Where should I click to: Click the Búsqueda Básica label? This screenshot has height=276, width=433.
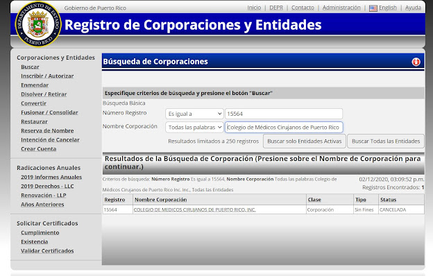(124, 103)
